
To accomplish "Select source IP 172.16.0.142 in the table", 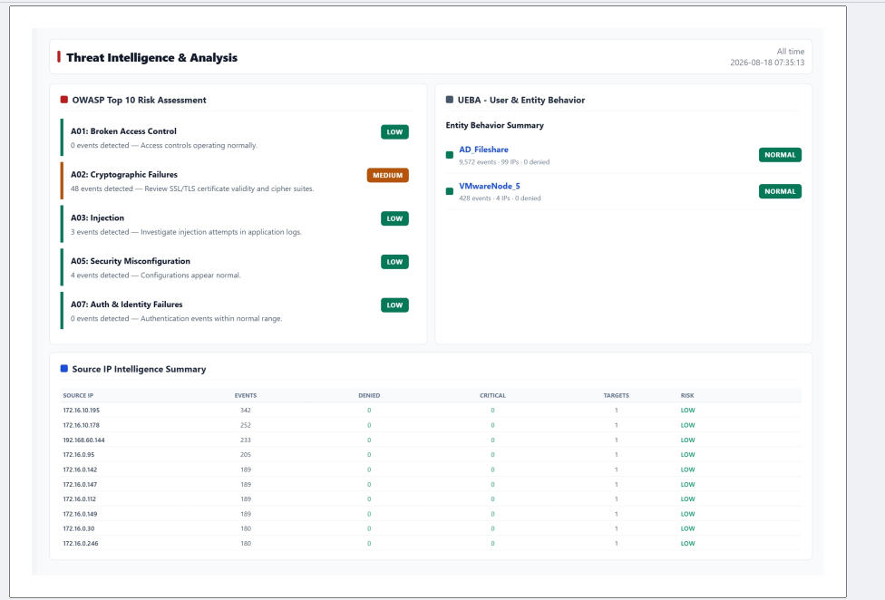I will click(x=80, y=469).
